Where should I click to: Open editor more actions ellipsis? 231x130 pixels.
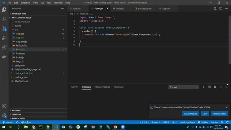pos(226,9)
